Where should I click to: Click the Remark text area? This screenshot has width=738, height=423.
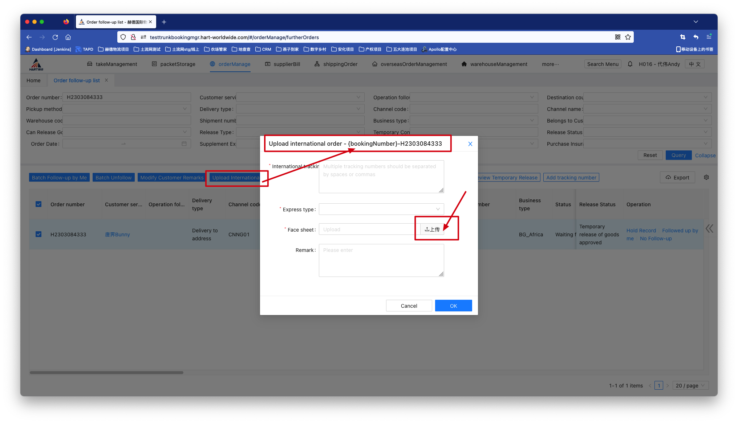[381, 260]
